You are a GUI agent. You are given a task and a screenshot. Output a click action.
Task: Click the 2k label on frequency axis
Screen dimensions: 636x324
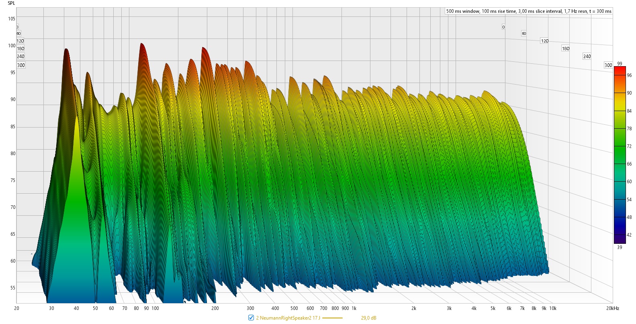click(414, 308)
